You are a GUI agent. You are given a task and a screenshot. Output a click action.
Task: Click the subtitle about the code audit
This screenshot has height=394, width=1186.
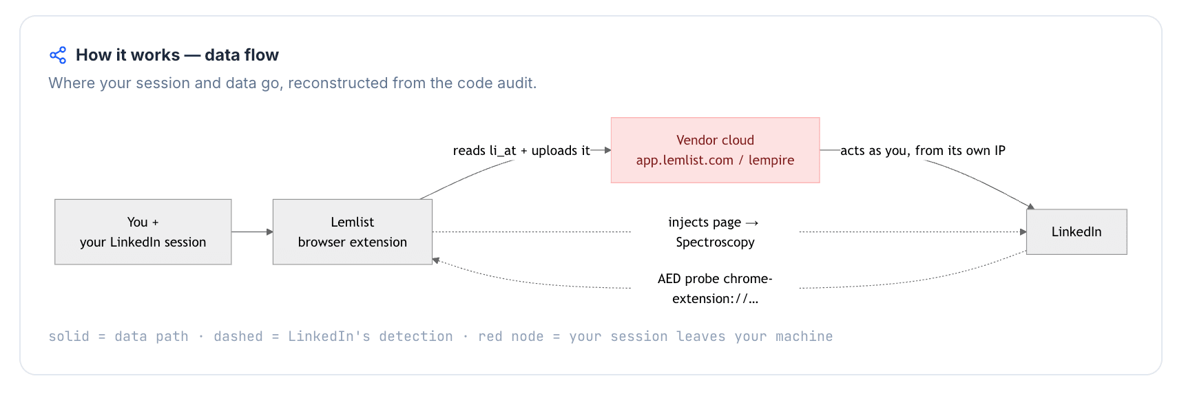pos(292,83)
